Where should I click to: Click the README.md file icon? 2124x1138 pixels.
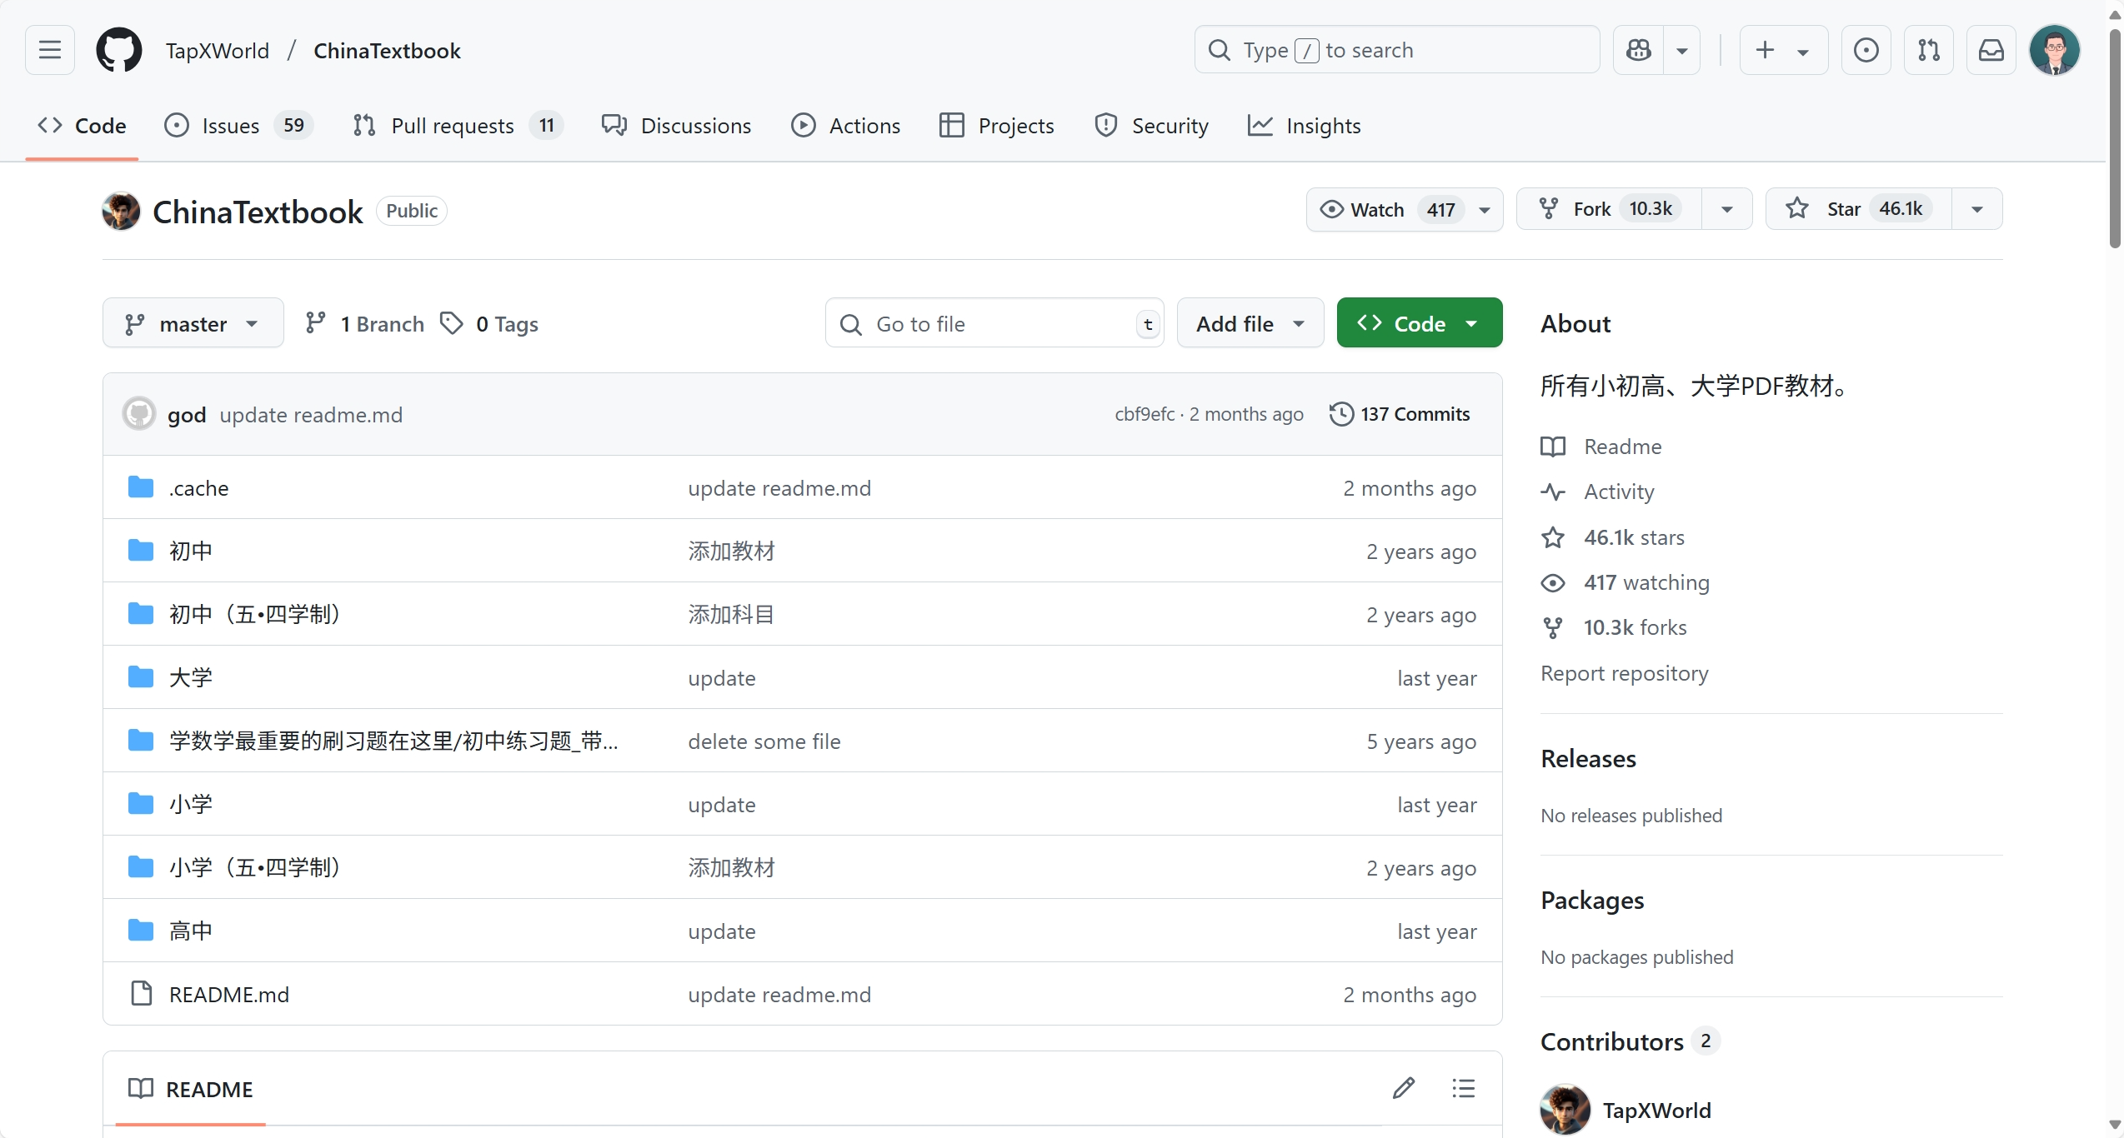click(141, 993)
